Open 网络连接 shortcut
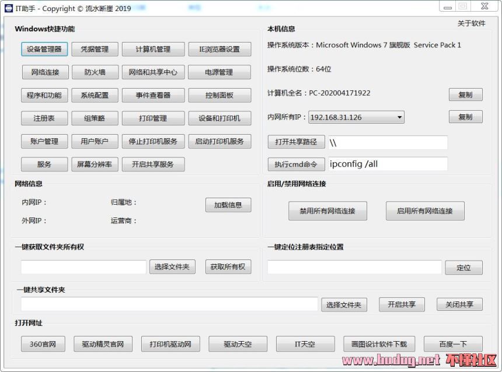502x372 pixels. (45, 72)
